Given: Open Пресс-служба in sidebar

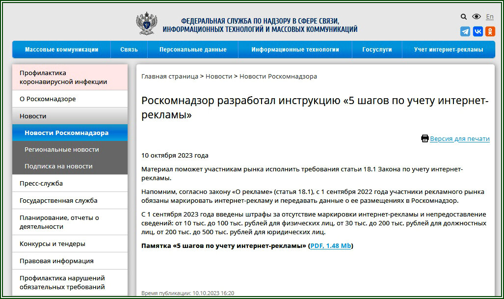Looking at the screenshot, I should (70, 183).
